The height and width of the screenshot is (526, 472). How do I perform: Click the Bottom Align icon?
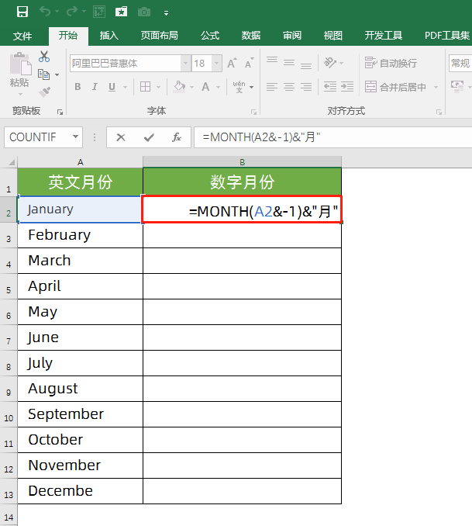306,65
